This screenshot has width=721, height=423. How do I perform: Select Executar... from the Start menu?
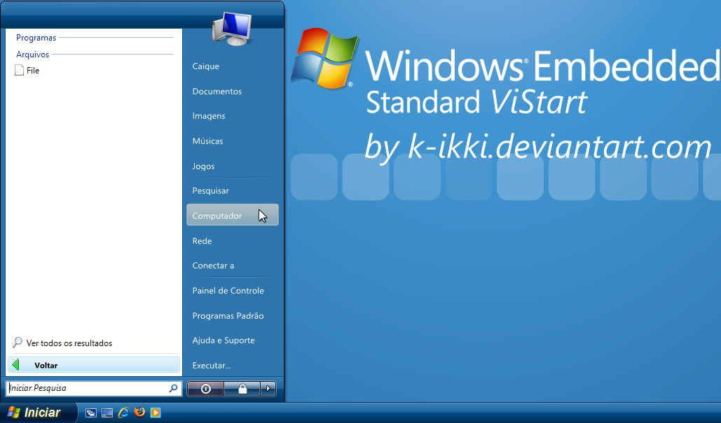(210, 365)
